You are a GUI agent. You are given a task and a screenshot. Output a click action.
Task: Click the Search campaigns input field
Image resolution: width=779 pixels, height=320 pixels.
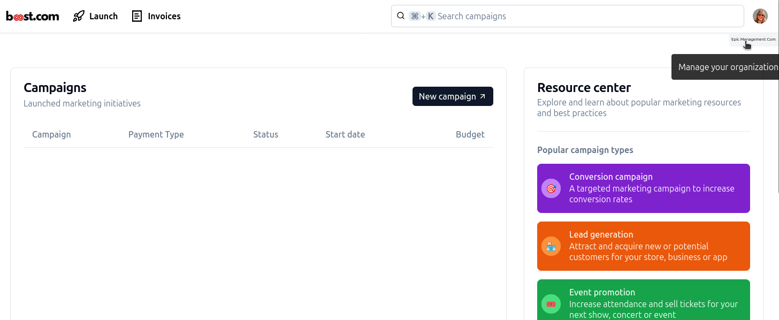point(567,16)
